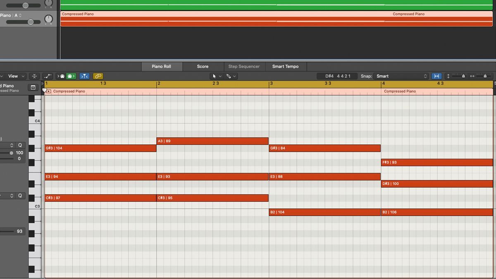Enable the blue Time Handles toggle
Screen dimensions: 496x279
(x=84, y=76)
